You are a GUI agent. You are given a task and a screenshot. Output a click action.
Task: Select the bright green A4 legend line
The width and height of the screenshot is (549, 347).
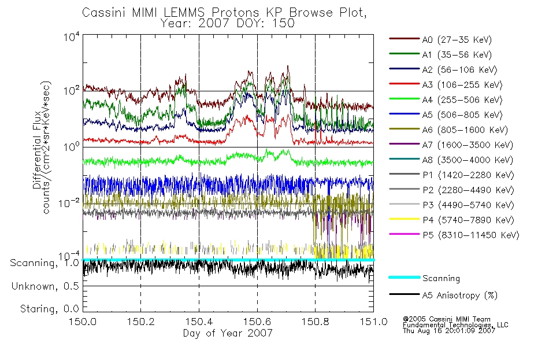[404, 99]
